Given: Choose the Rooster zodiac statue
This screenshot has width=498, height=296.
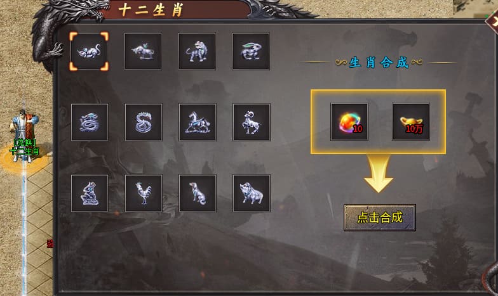Looking at the screenshot, I should (x=144, y=193).
